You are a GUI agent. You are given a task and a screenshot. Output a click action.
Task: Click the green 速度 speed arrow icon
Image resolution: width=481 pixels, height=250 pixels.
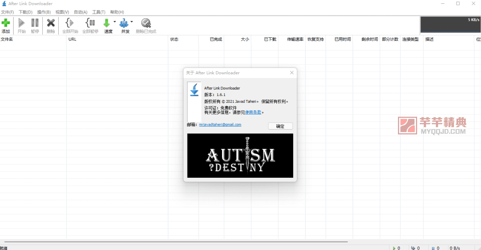tap(107, 23)
